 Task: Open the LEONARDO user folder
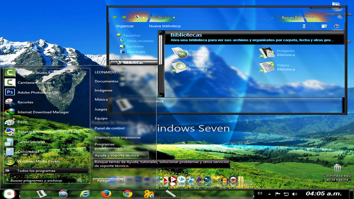pyautogui.click(x=105, y=72)
